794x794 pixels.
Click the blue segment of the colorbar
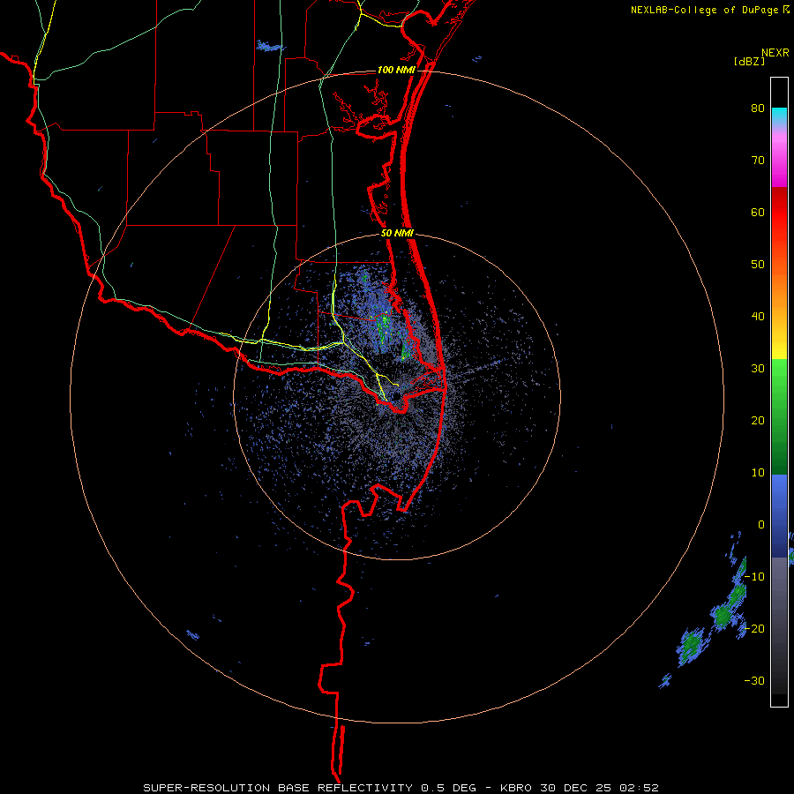(779, 515)
